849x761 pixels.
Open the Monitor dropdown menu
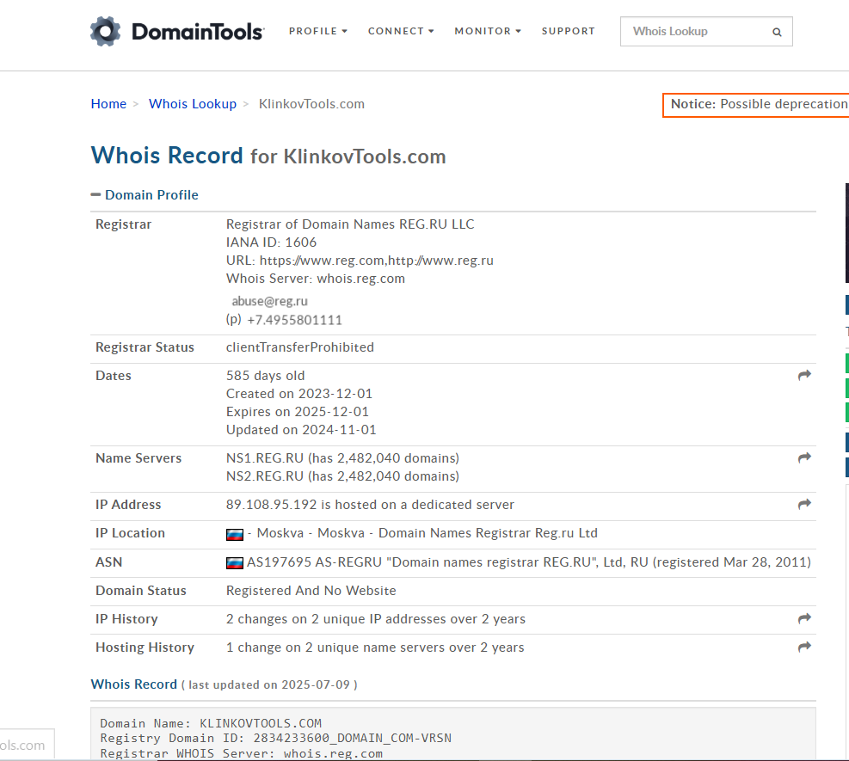click(488, 32)
